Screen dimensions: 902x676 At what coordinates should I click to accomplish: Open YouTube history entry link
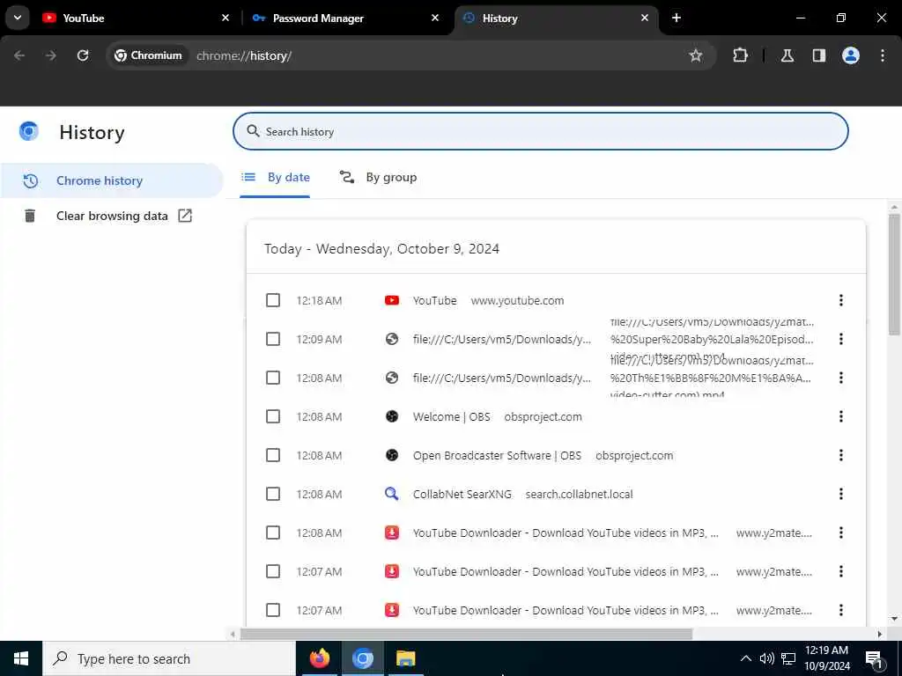(x=434, y=301)
